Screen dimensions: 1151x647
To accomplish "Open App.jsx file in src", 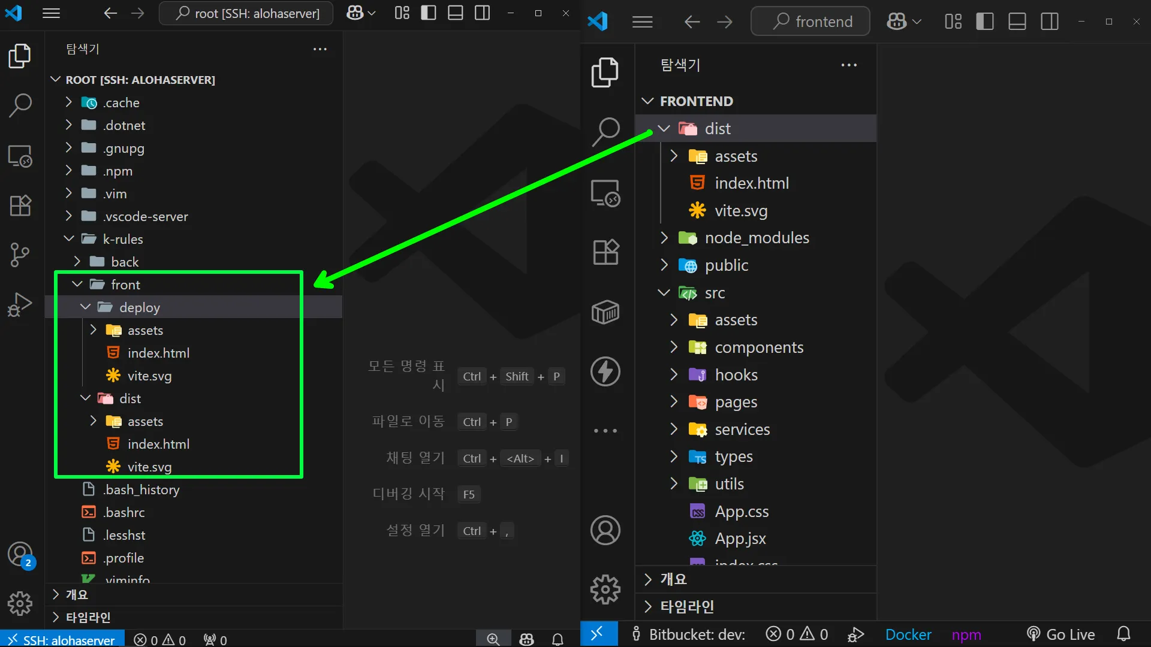I will click(740, 539).
